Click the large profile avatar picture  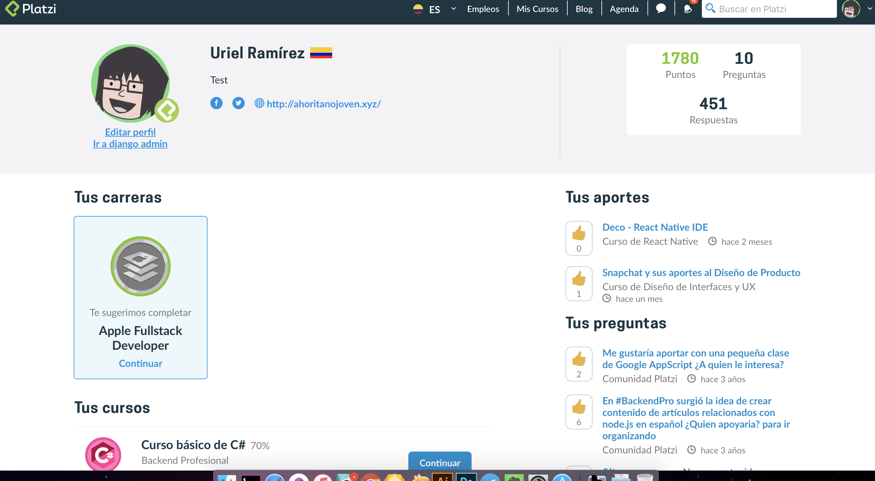[130, 83]
